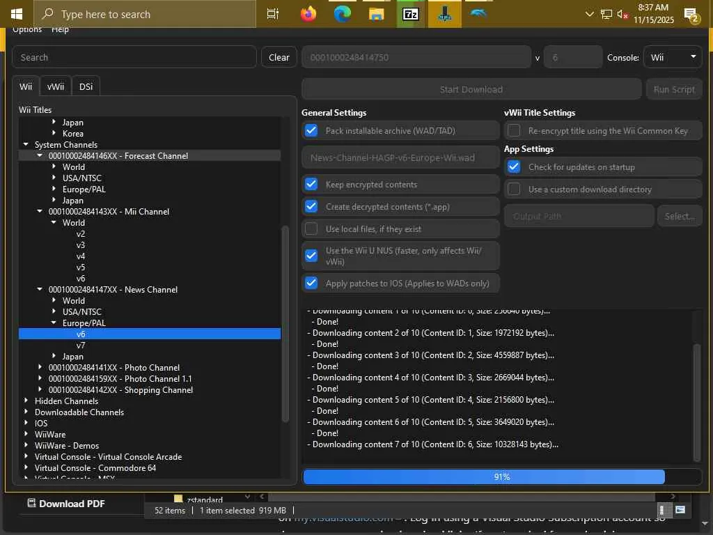Image resolution: width=713 pixels, height=535 pixels.
Task: Switch to the DSi tab
Action: point(86,86)
